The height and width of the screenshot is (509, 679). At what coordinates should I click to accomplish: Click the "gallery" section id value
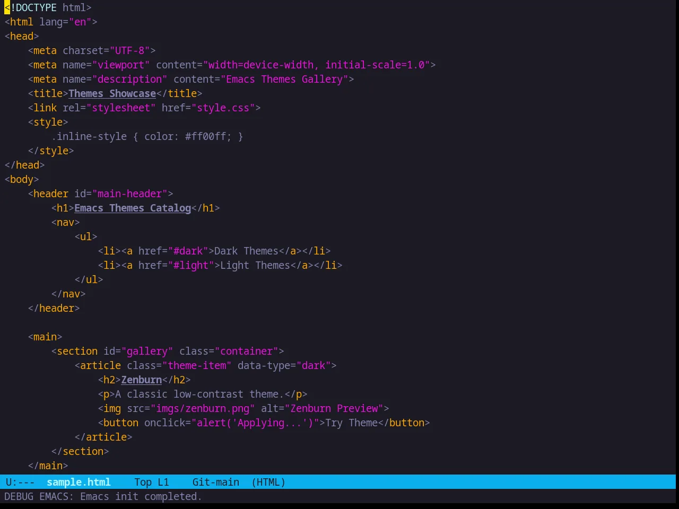[147, 351]
